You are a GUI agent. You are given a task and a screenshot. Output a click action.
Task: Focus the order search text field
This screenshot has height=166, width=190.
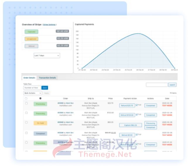(x=157, y=85)
